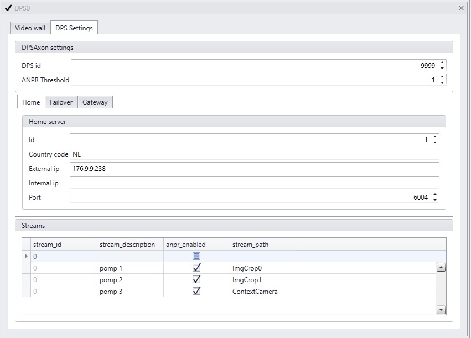Viewport: 471px width, 338px height.
Task: Decrease the ANPR Threshold value
Action: pyautogui.click(x=442, y=82)
